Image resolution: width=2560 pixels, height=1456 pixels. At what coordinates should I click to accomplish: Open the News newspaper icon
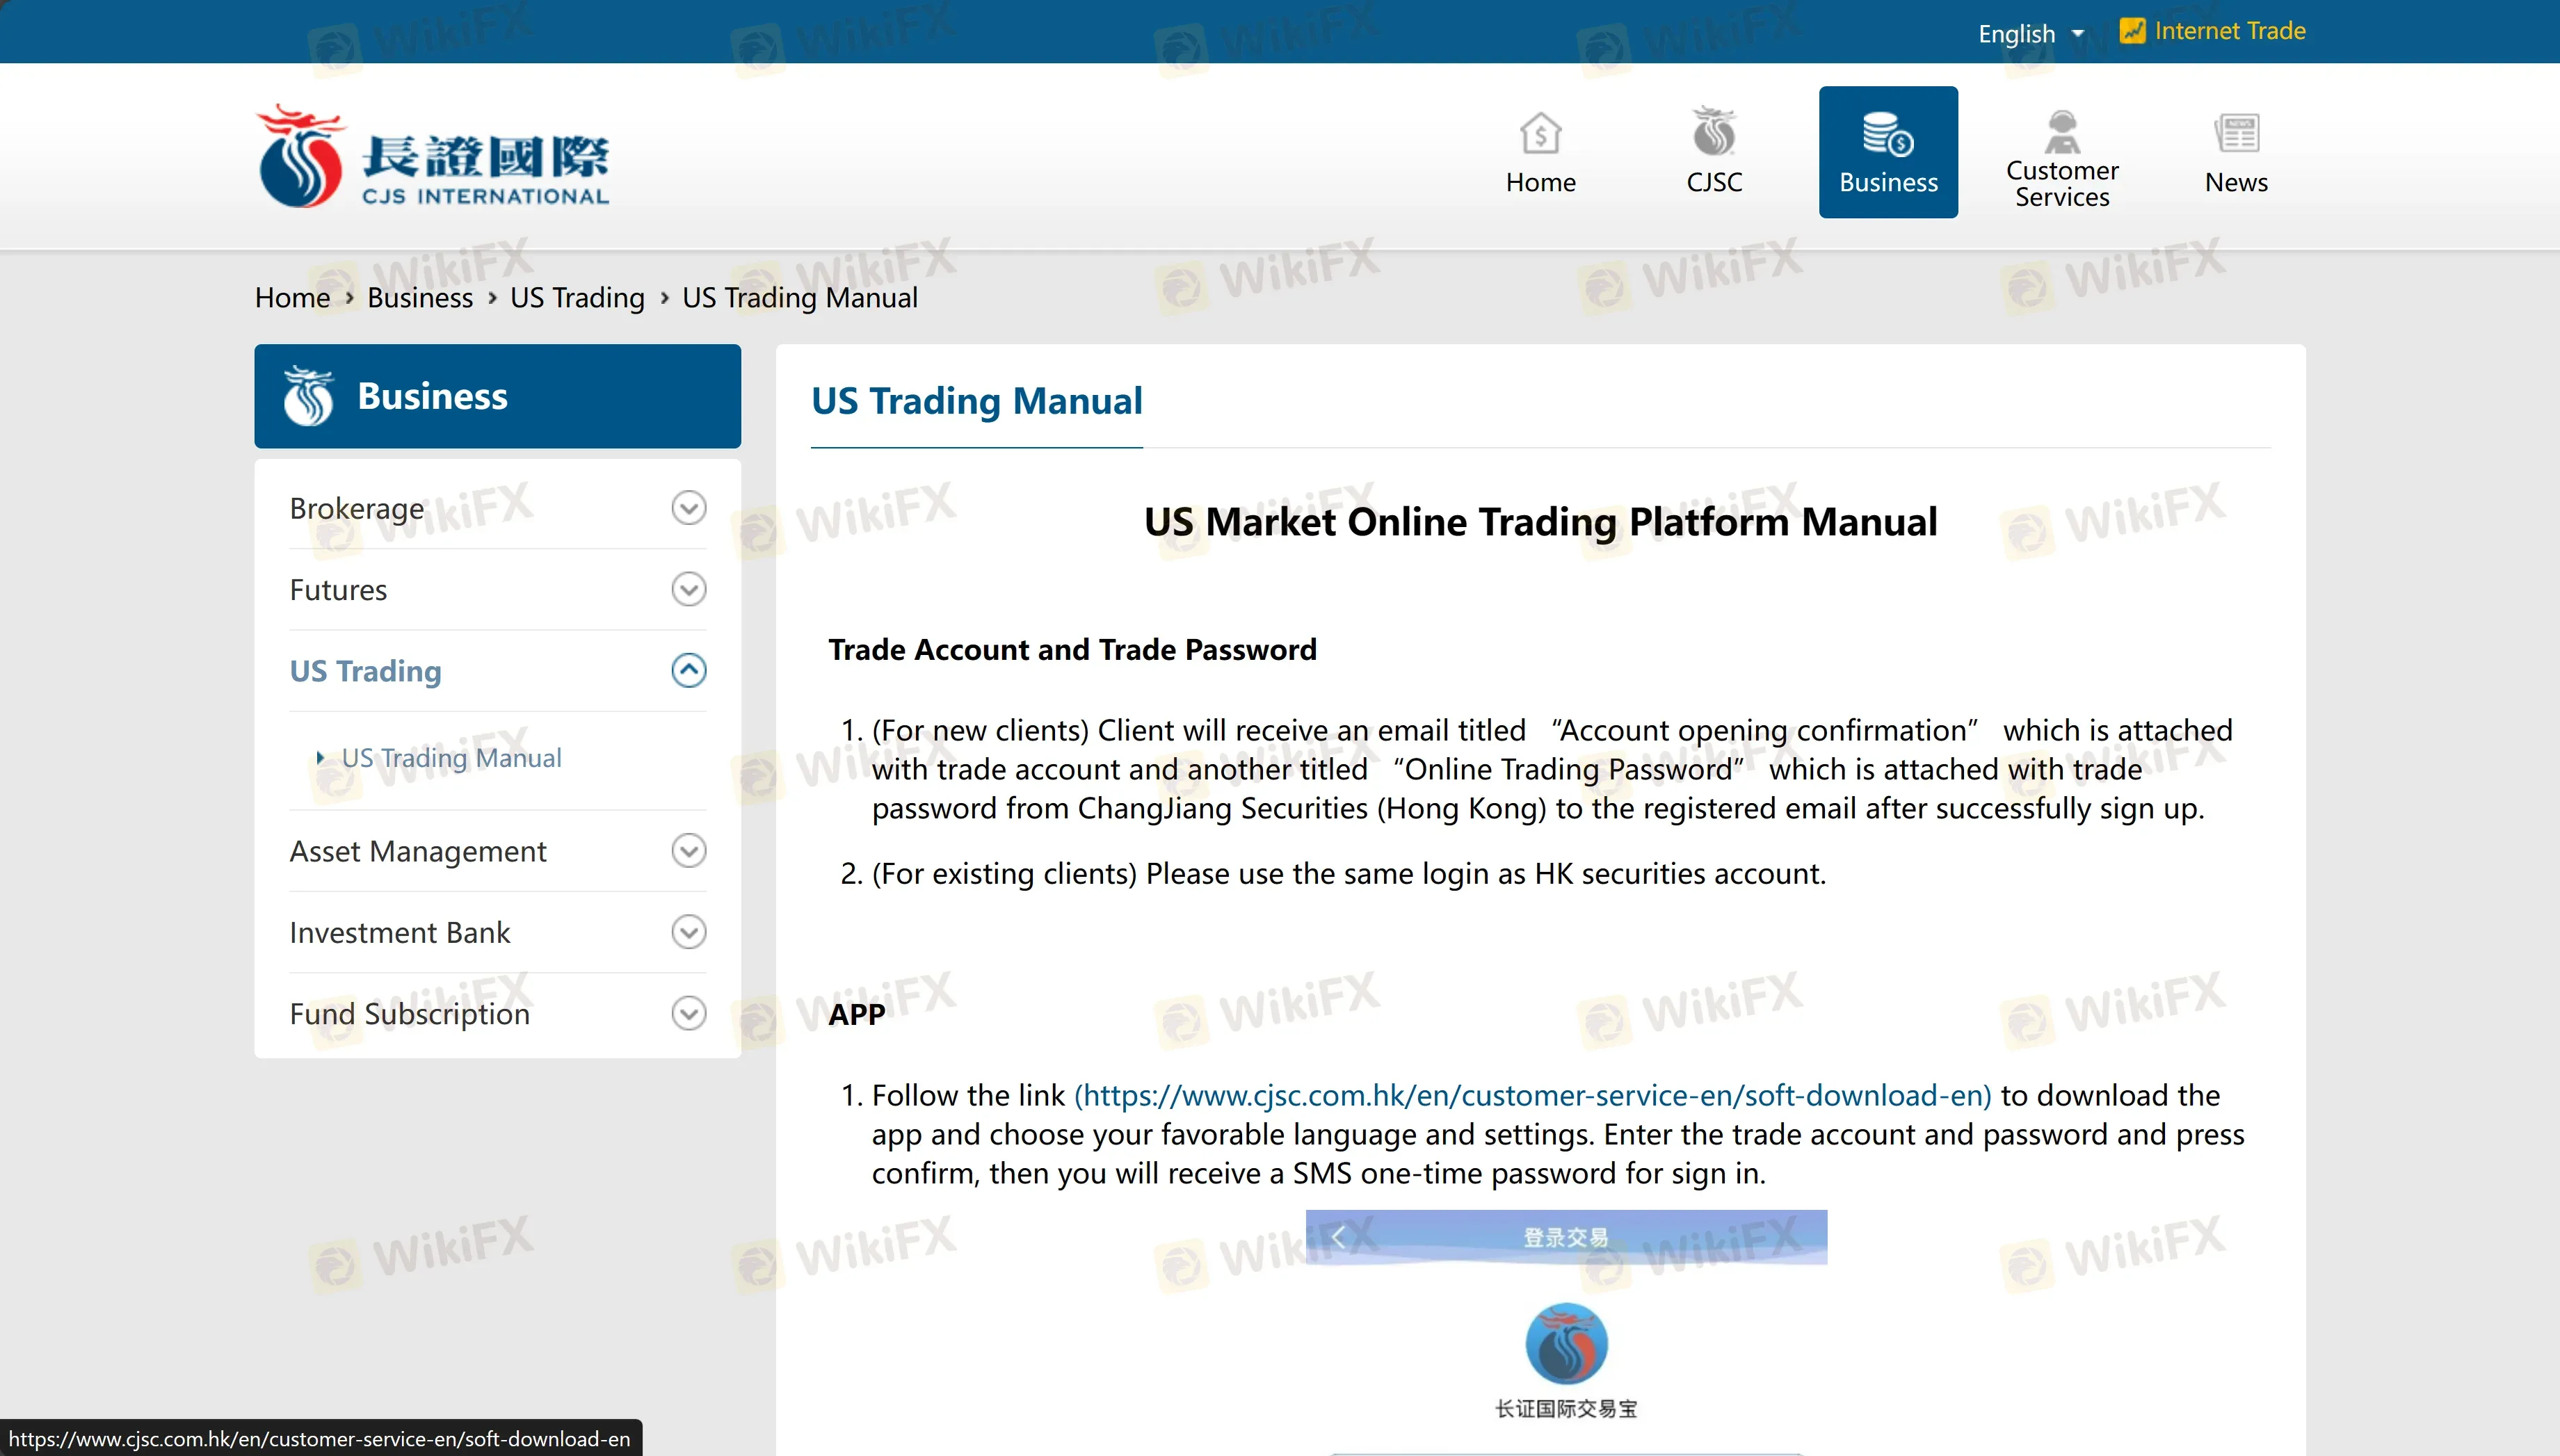2236,132
